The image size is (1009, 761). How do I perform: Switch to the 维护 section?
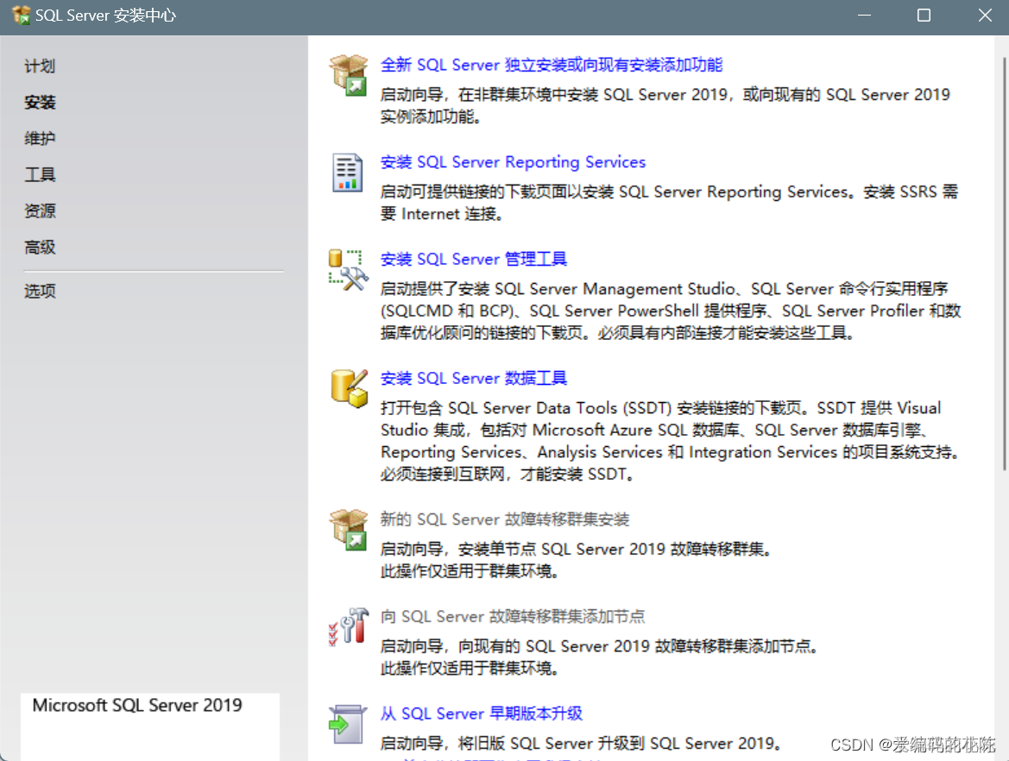tap(40, 138)
